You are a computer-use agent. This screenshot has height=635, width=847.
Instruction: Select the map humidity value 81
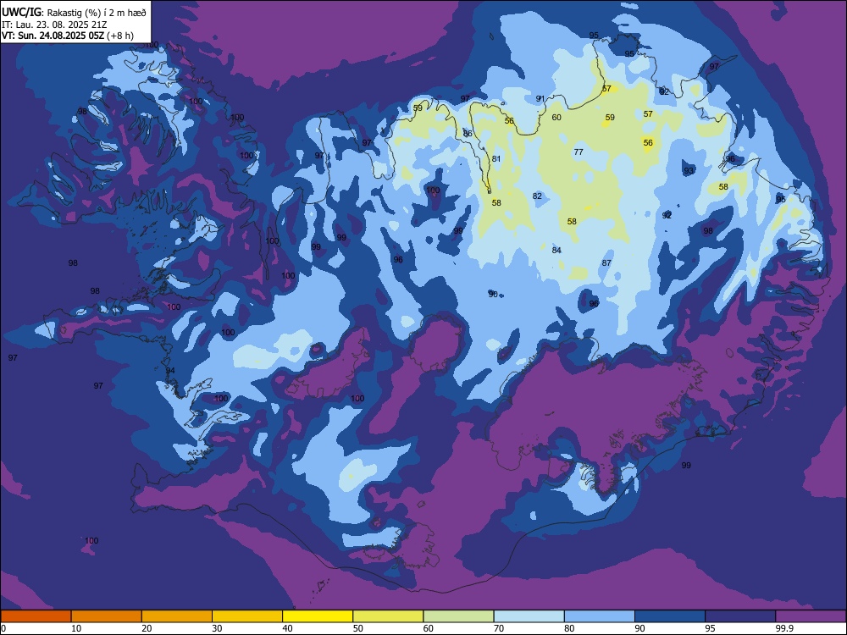[496, 159]
